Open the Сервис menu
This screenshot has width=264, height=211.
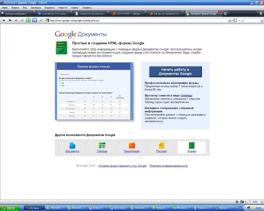pos(75,8)
